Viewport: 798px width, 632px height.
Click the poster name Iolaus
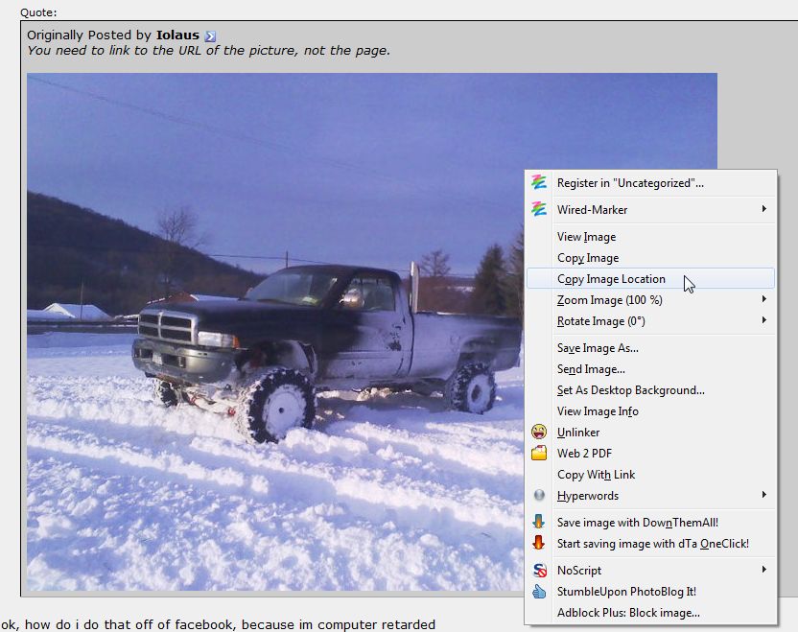(x=177, y=35)
